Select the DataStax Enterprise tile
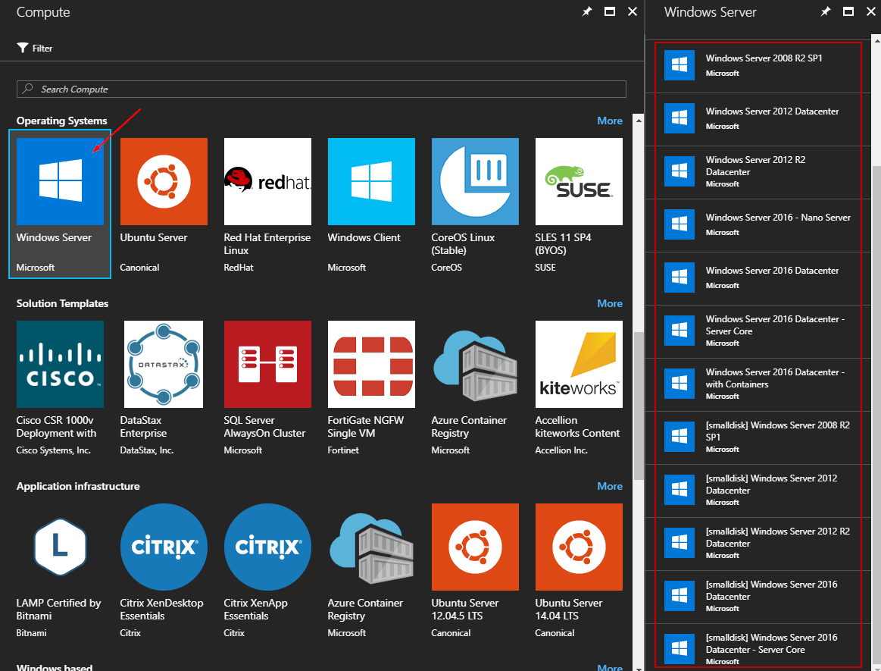The image size is (881, 671). coord(164,388)
